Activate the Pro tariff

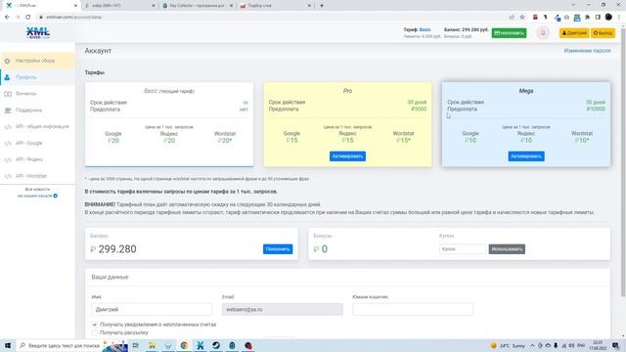tap(347, 156)
